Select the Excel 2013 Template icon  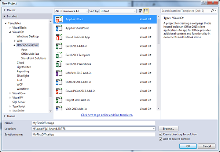click(x=59, y=55)
